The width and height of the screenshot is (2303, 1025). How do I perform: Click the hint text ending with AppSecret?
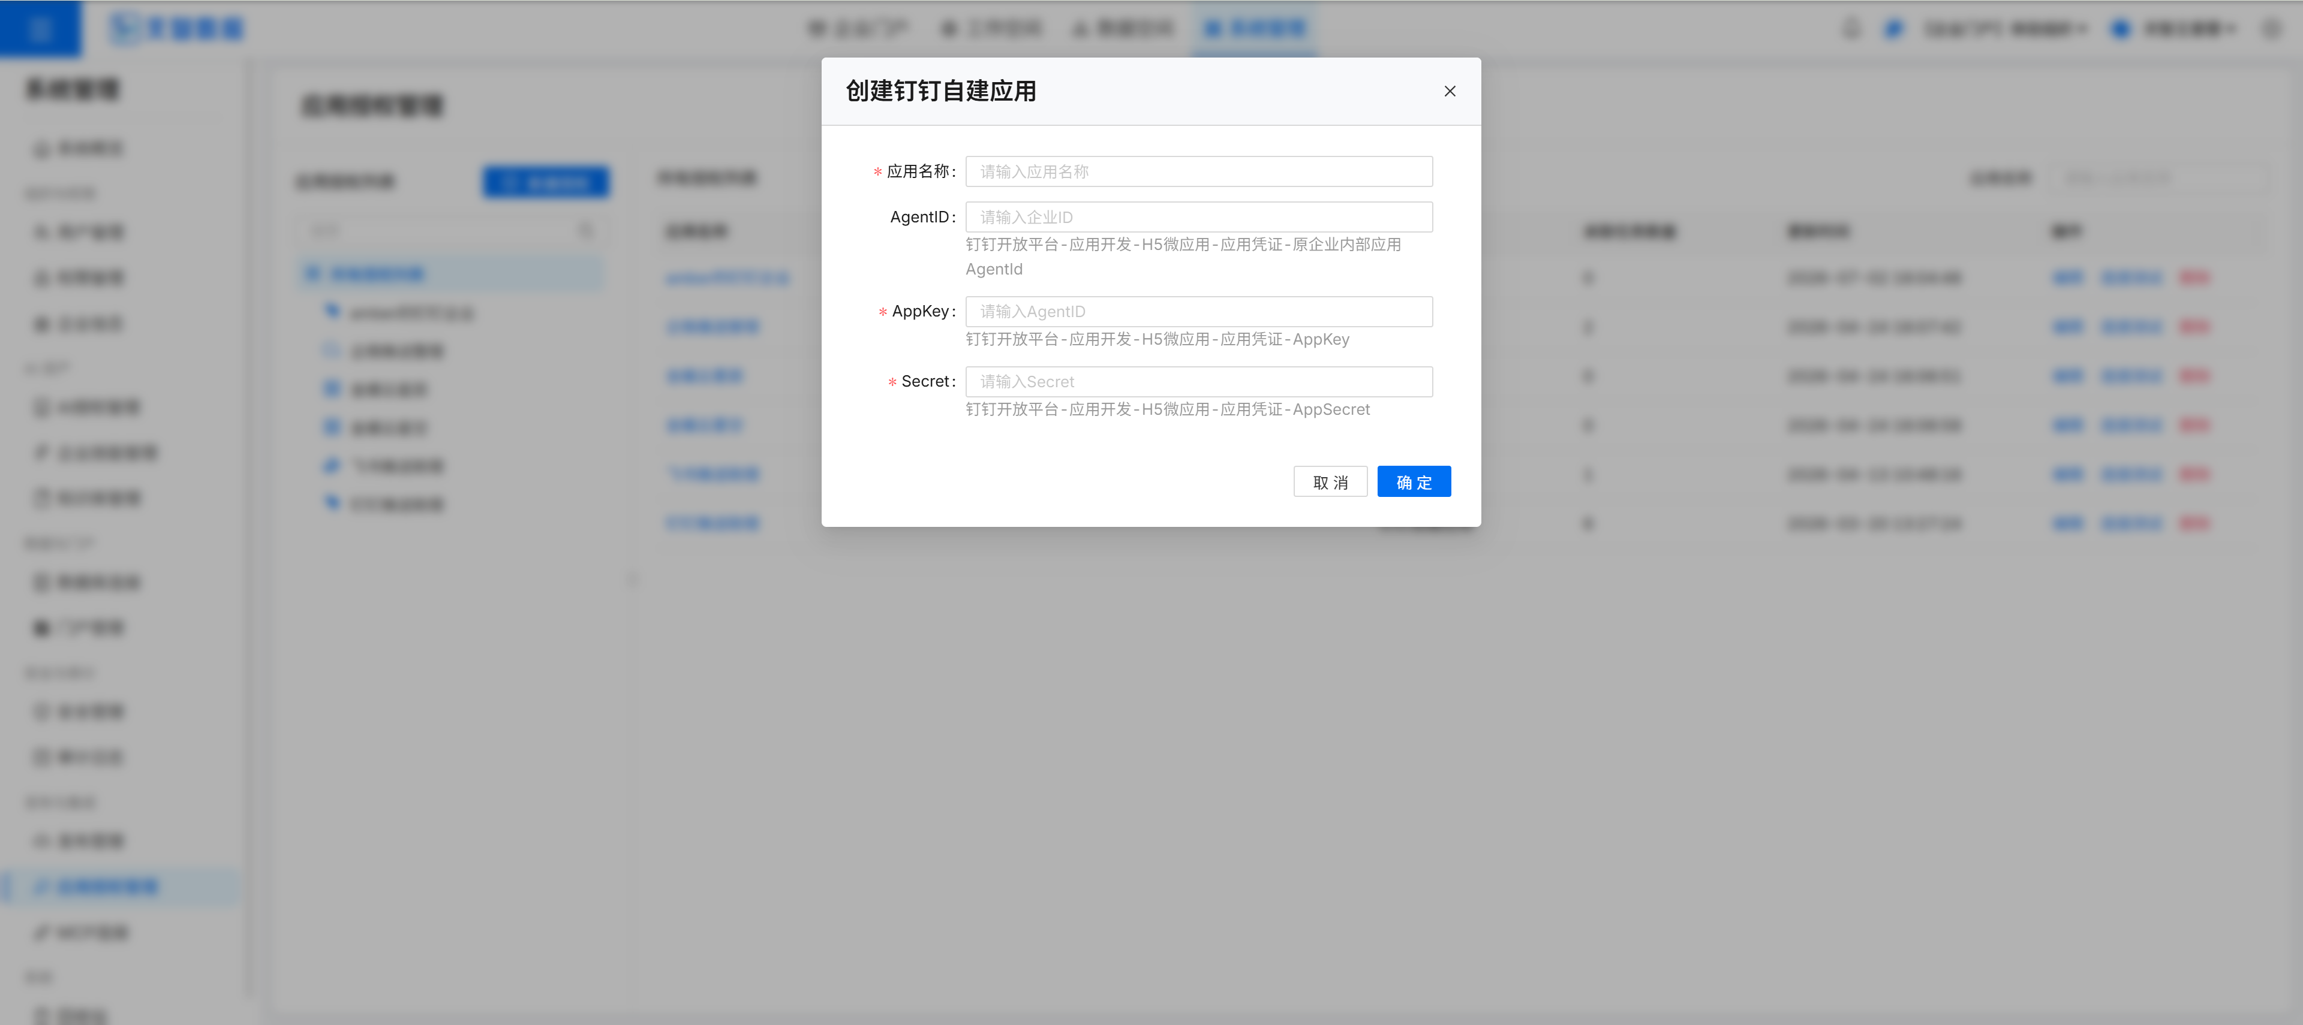point(1166,409)
